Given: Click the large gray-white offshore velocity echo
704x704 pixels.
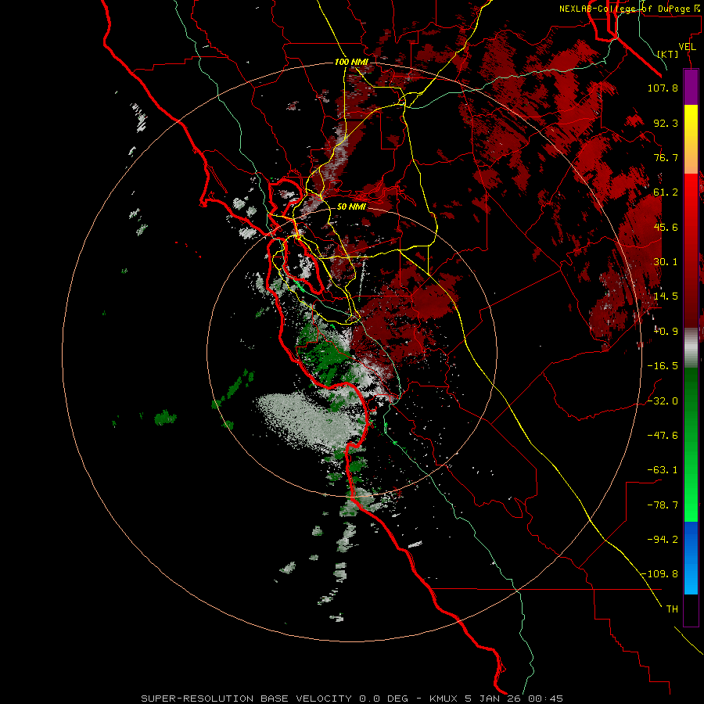Looking at the screenshot, I should pos(310,420).
